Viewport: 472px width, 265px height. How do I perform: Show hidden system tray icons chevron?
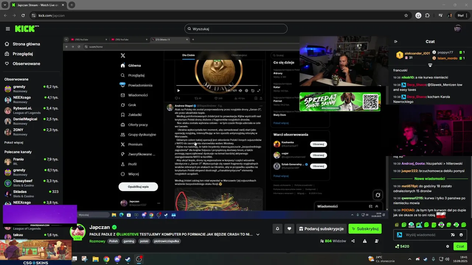tap(410, 259)
